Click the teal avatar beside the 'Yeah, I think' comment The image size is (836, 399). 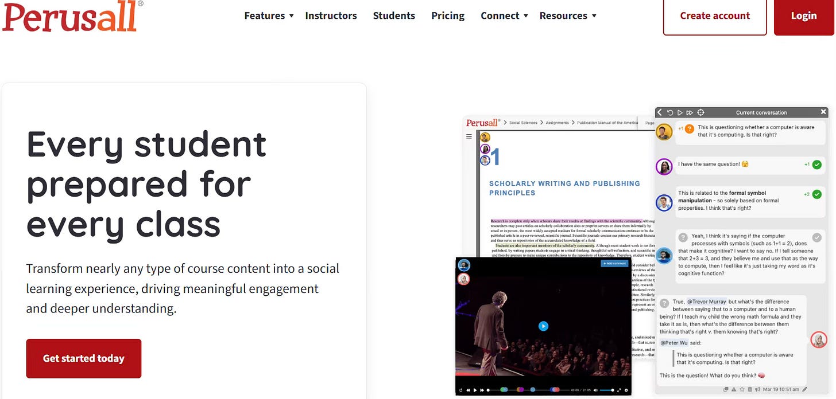click(x=664, y=256)
